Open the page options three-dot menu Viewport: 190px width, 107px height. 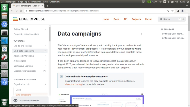point(141,34)
